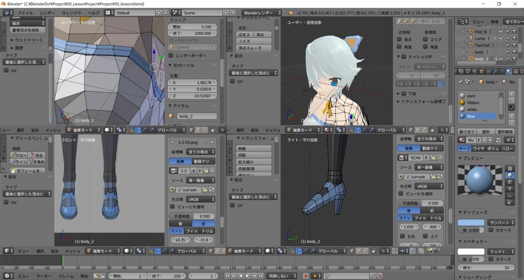Open the World properties globe tab
The height and width of the screenshot is (280, 524).
(475, 71)
